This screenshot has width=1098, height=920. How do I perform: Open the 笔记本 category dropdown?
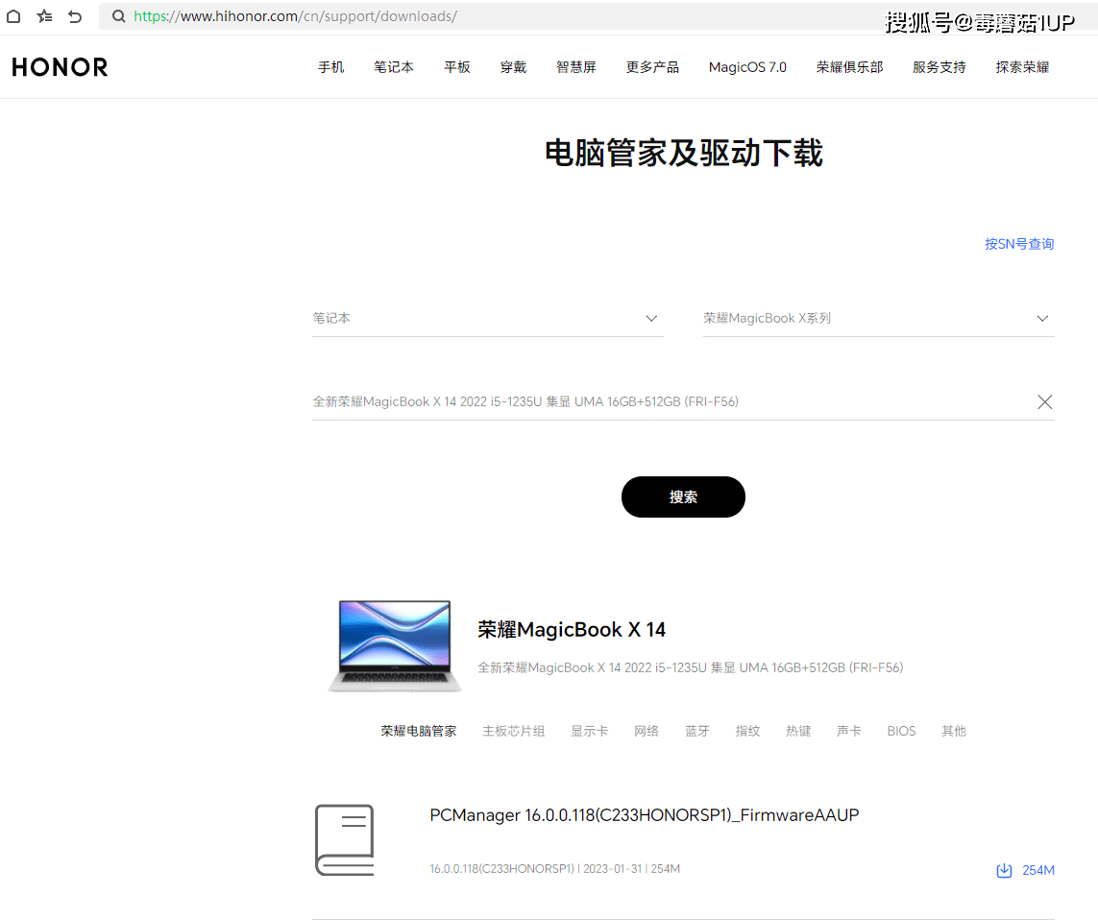tap(487, 319)
